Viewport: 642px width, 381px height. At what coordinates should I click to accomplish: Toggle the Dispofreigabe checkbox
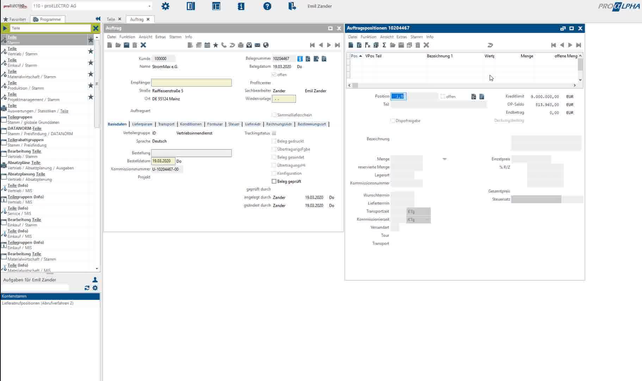coord(393,121)
